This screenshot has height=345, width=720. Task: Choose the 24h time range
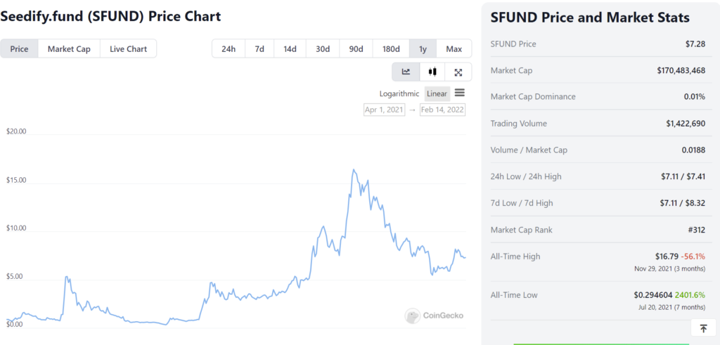229,48
